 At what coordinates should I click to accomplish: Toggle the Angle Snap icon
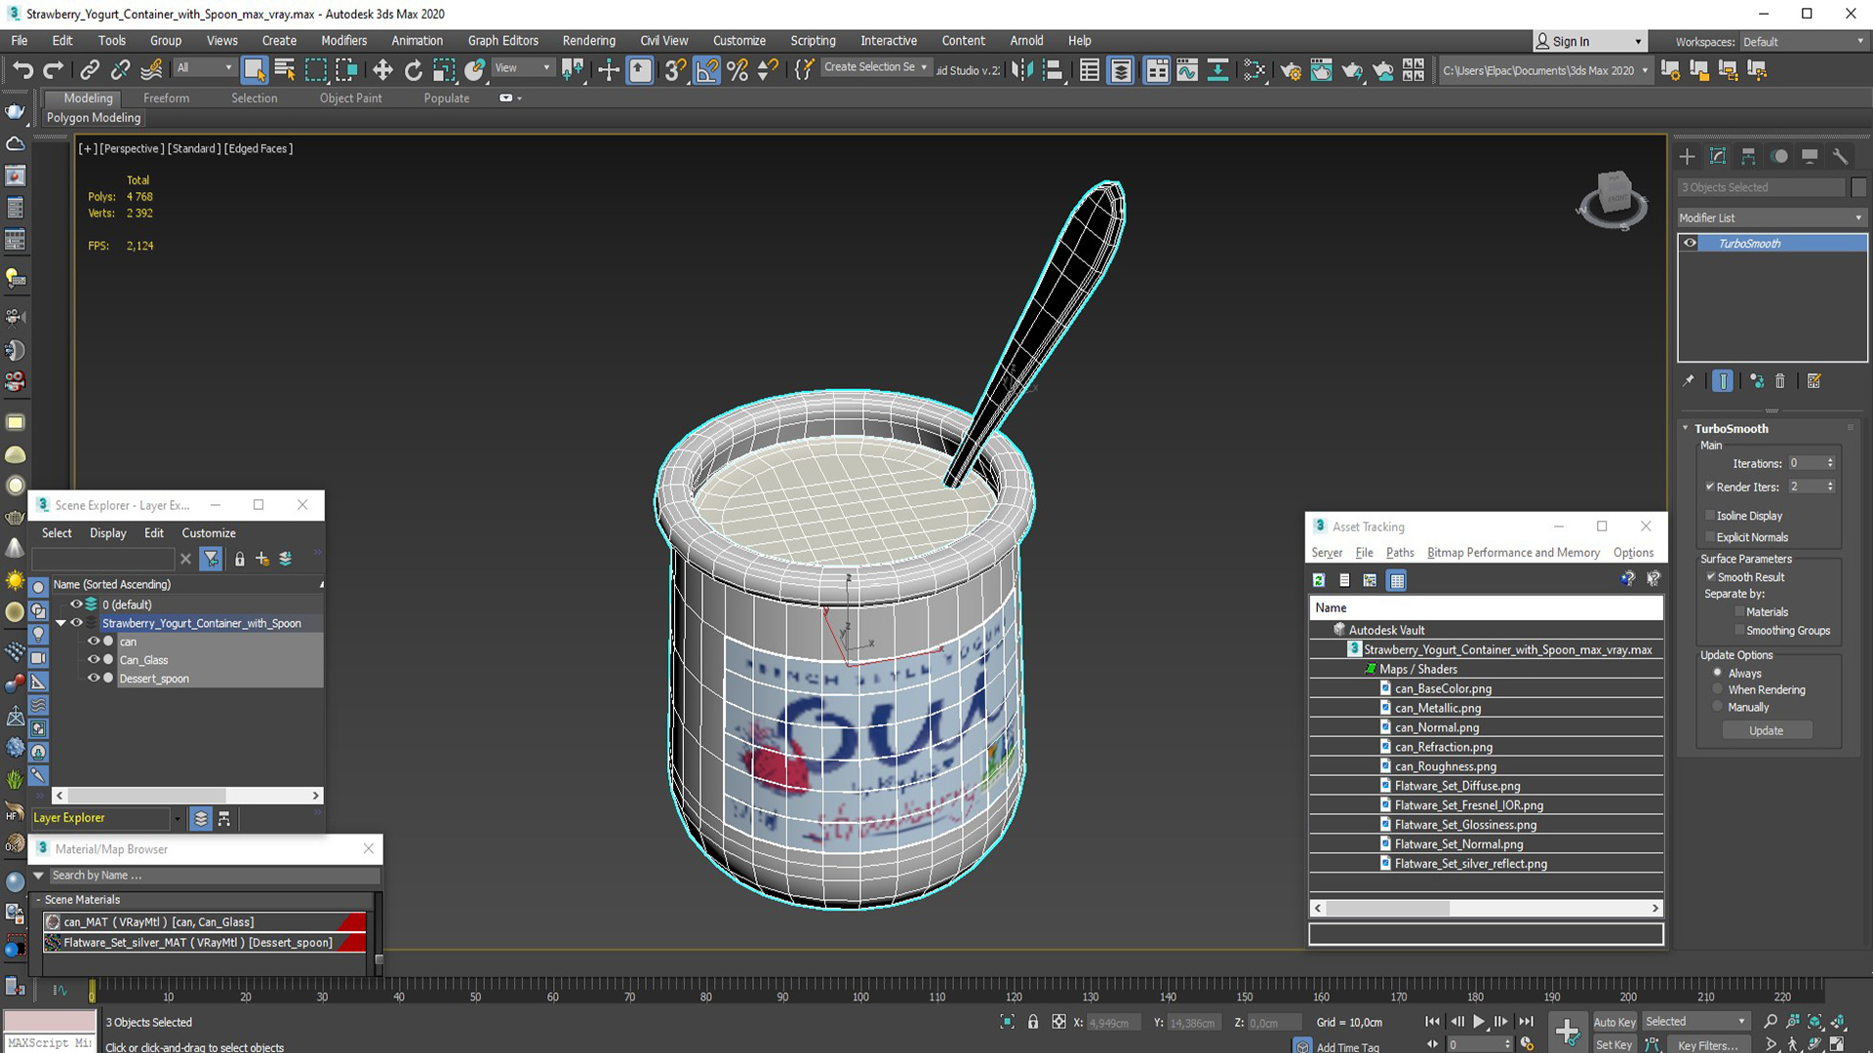(706, 69)
